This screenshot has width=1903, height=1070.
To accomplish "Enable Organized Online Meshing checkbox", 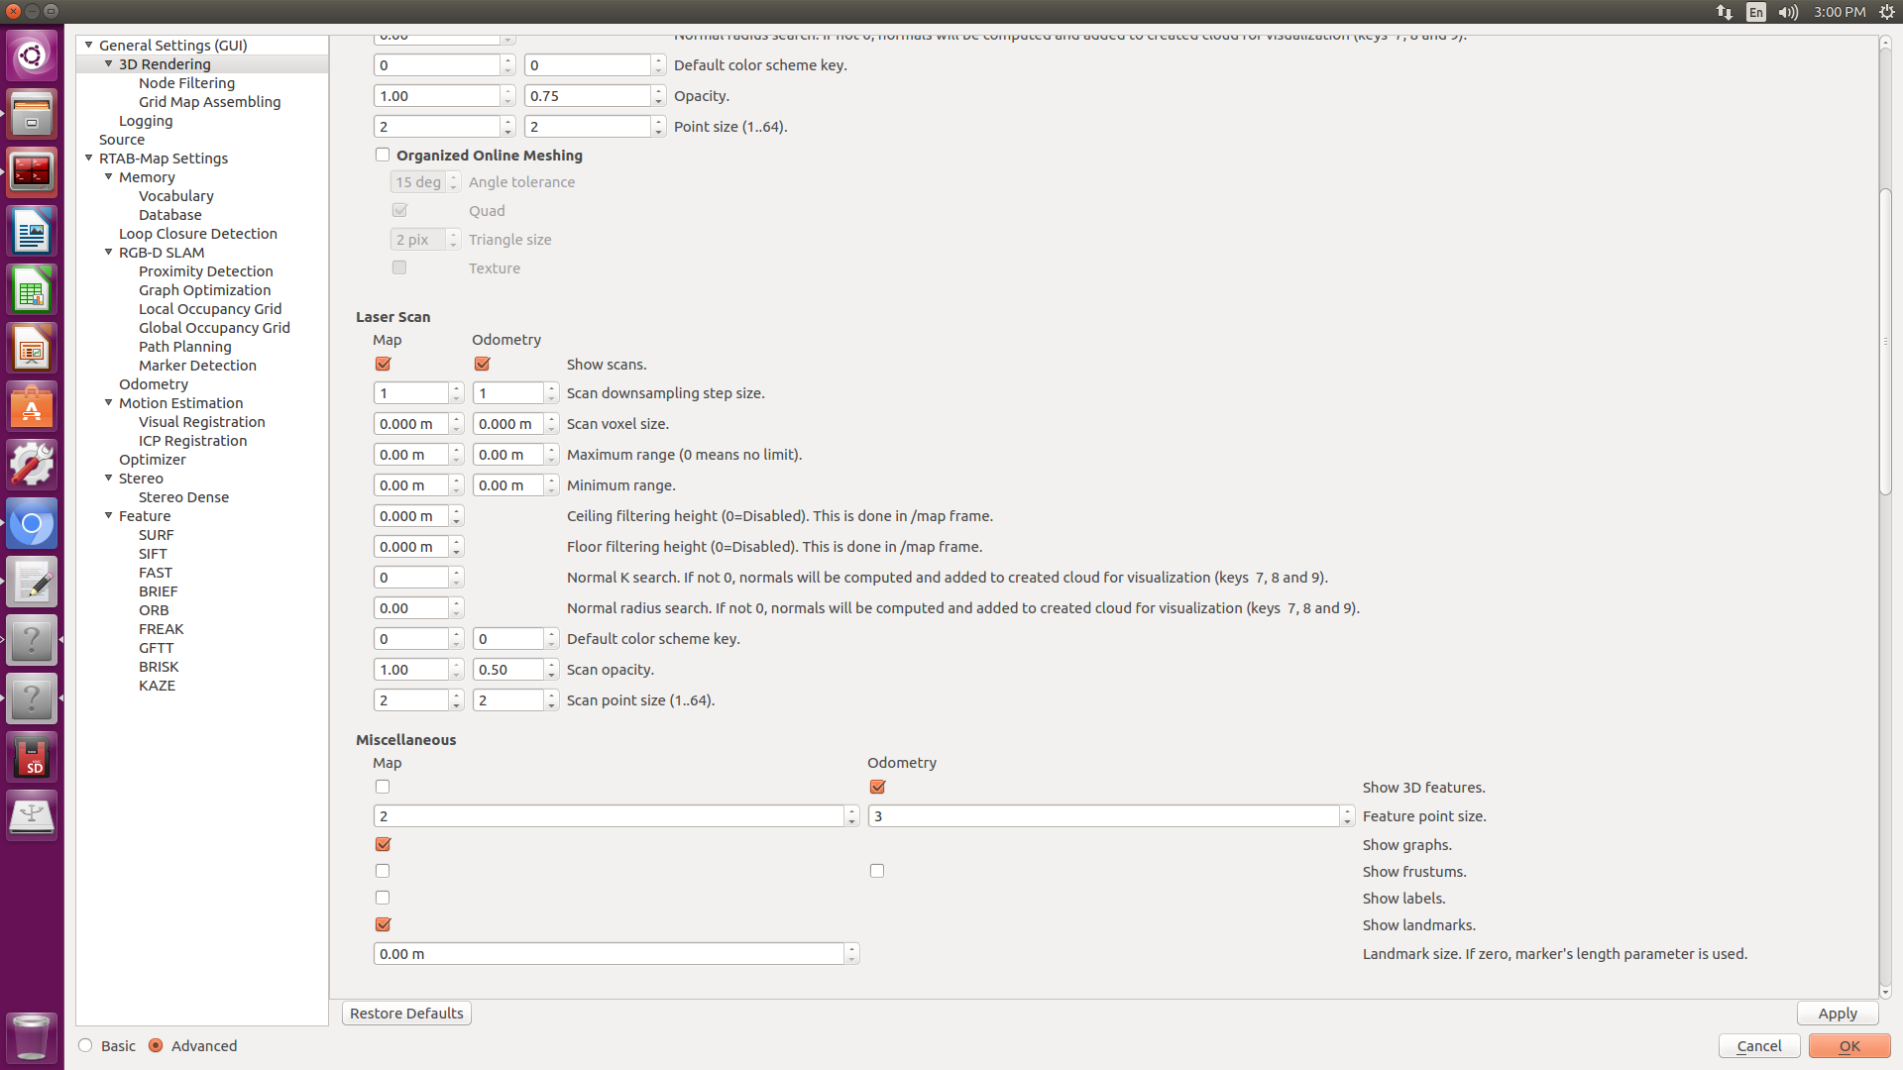I will click(x=383, y=155).
